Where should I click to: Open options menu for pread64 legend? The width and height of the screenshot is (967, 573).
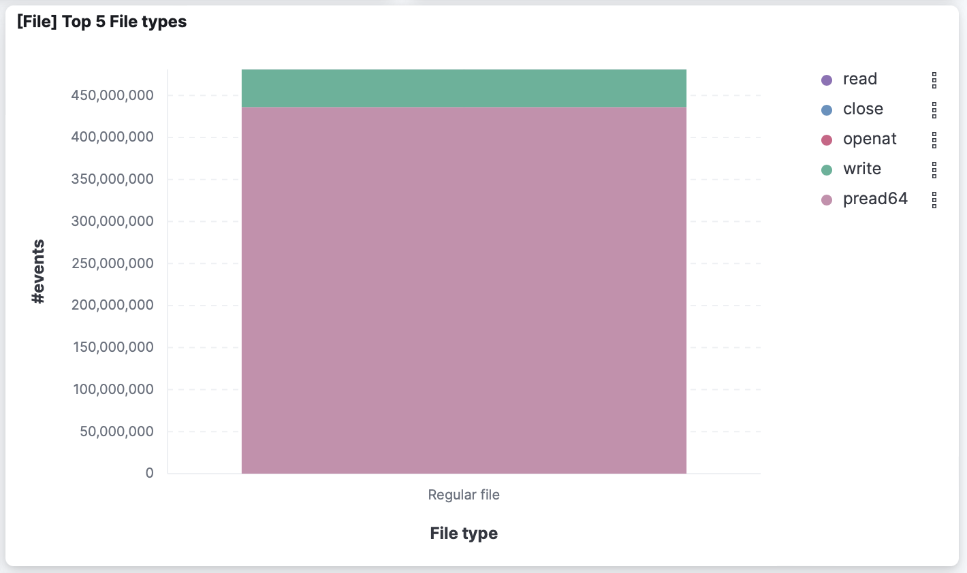pyautogui.click(x=934, y=199)
